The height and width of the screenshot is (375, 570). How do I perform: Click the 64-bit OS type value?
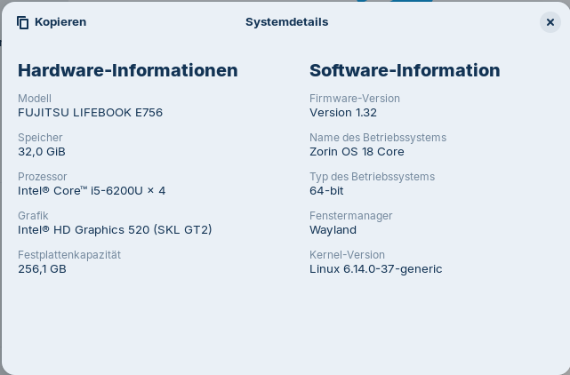pos(326,191)
